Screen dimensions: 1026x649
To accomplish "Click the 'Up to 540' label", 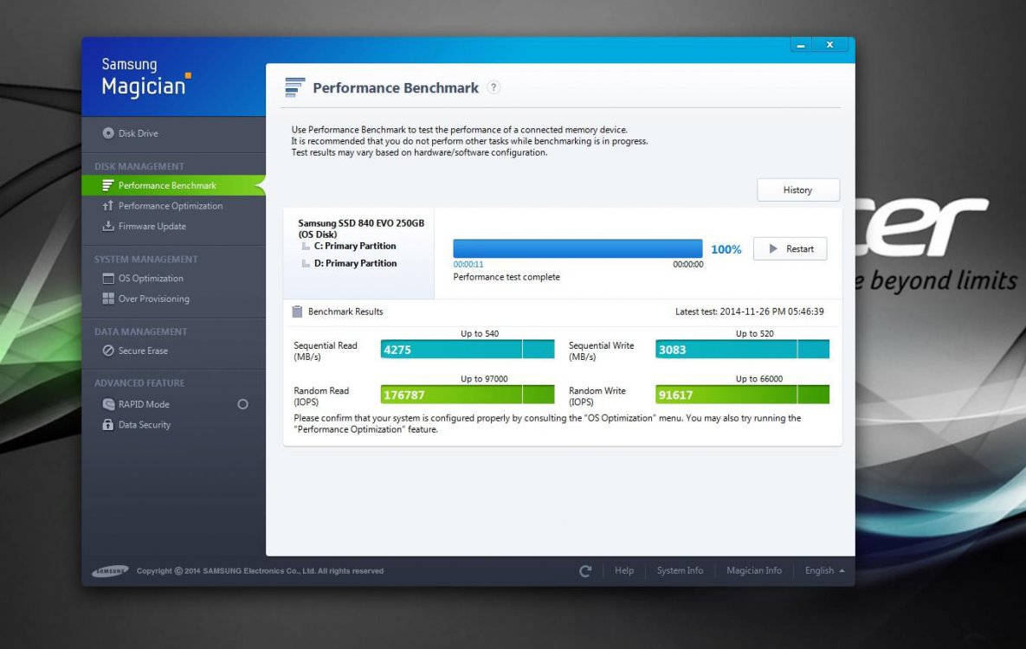I will point(480,334).
